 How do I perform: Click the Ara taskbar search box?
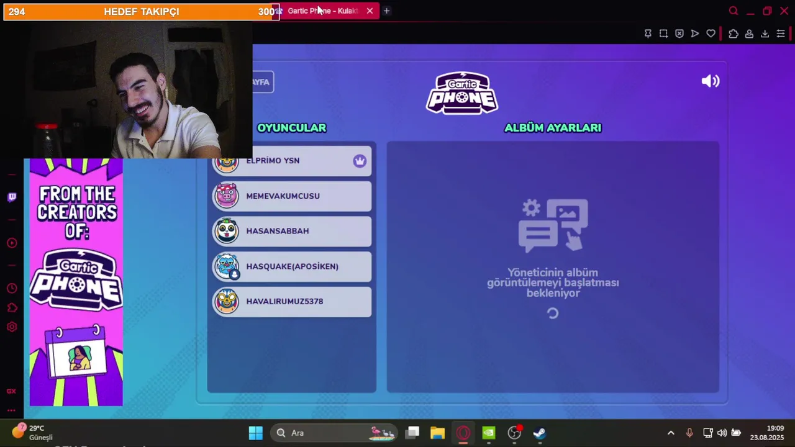click(x=335, y=433)
